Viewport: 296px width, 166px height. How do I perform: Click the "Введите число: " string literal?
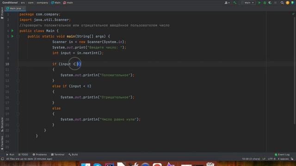click(105, 47)
